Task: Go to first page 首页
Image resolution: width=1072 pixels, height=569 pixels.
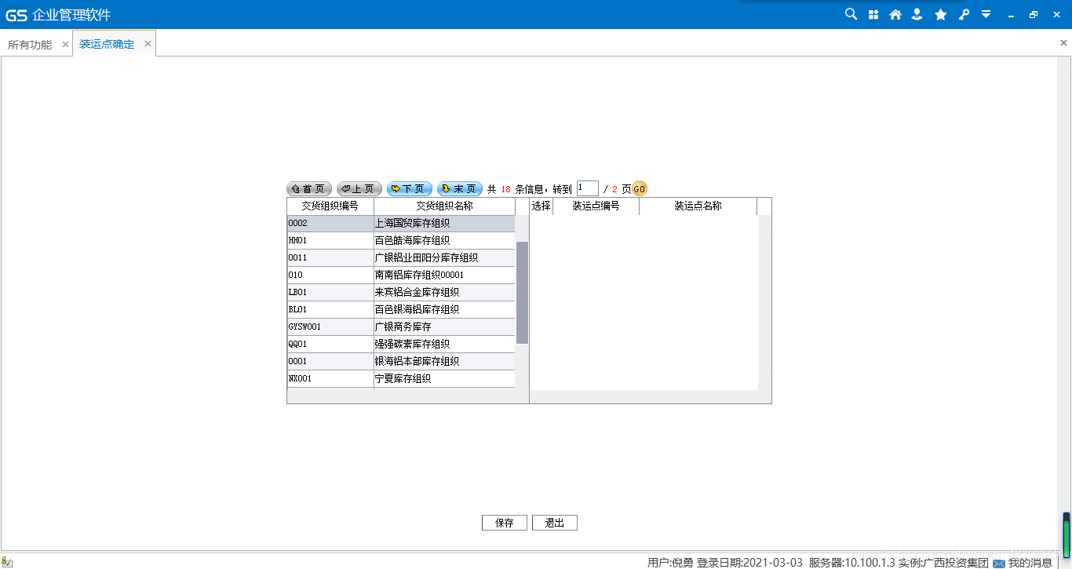Action: pyautogui.click(x=309, y=189)
